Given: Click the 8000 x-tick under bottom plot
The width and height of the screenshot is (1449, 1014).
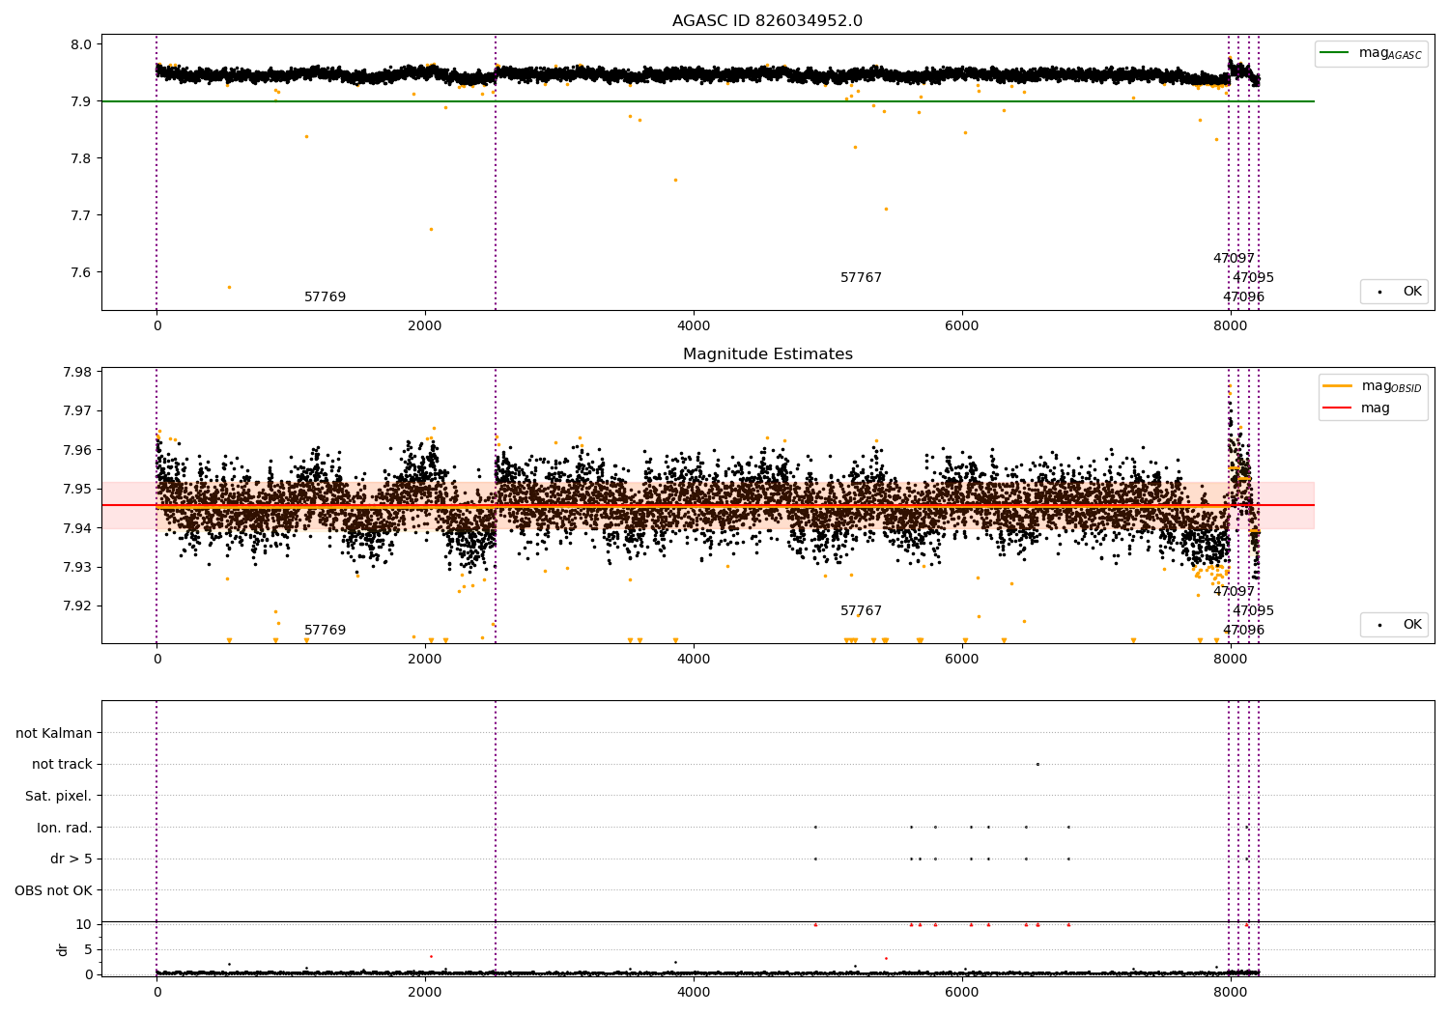Looking at the screenshot, I should coord(1231,993).
